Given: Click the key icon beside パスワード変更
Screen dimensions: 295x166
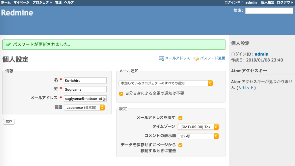Looking at the screenshot, I should (x=196, y=59).
